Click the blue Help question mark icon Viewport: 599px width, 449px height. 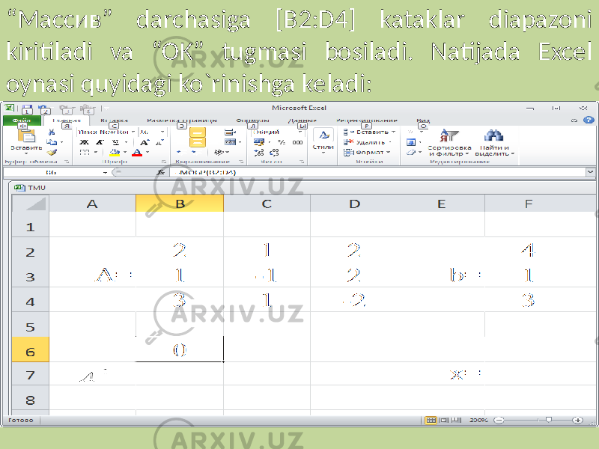point(589,120)
